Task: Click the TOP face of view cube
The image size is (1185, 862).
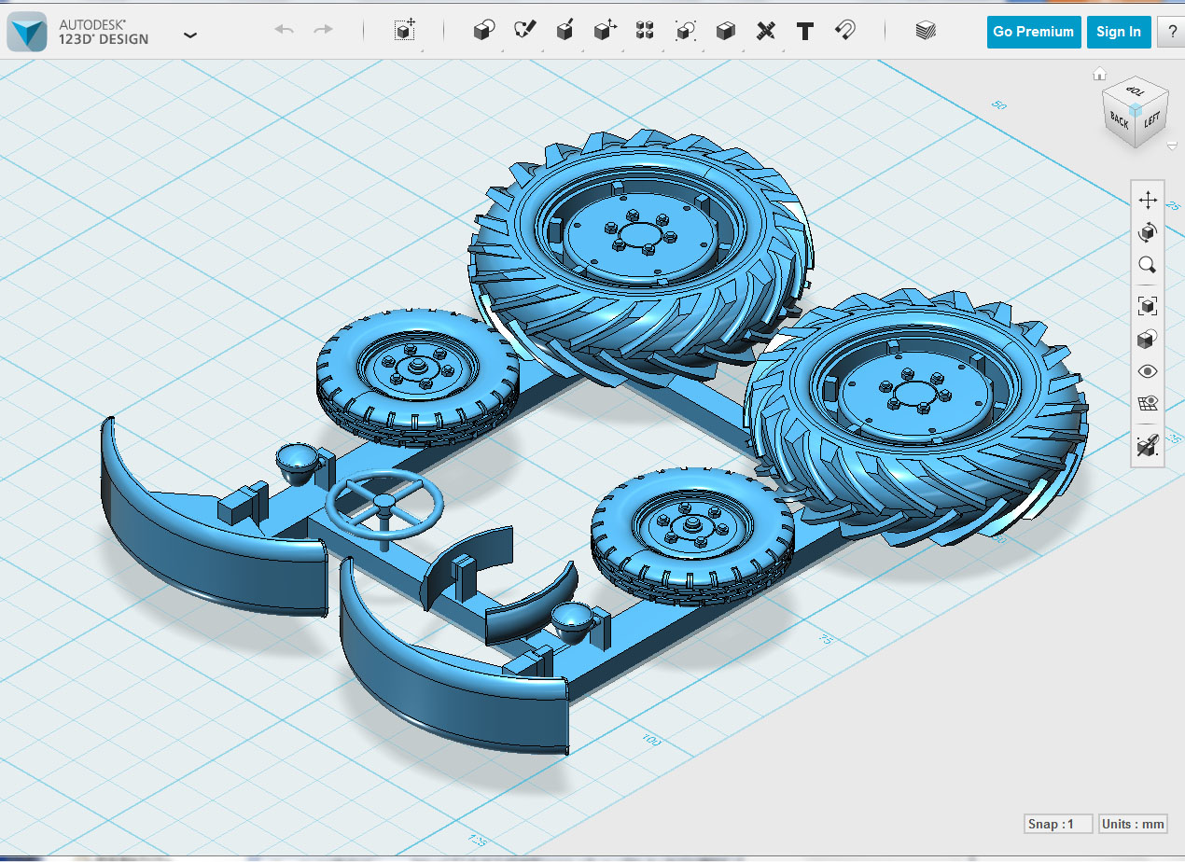Action: point(1136,91)
